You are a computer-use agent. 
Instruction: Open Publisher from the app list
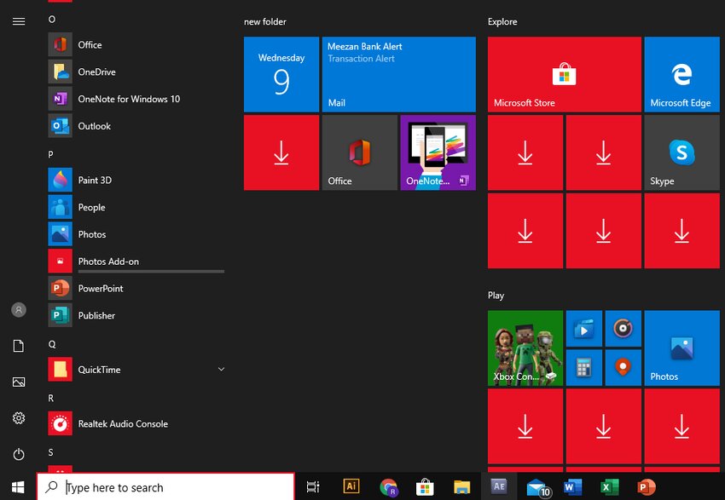click(136, 315)
